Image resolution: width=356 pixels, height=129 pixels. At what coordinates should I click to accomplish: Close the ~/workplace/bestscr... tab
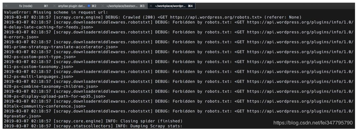(x=102, y=6)
